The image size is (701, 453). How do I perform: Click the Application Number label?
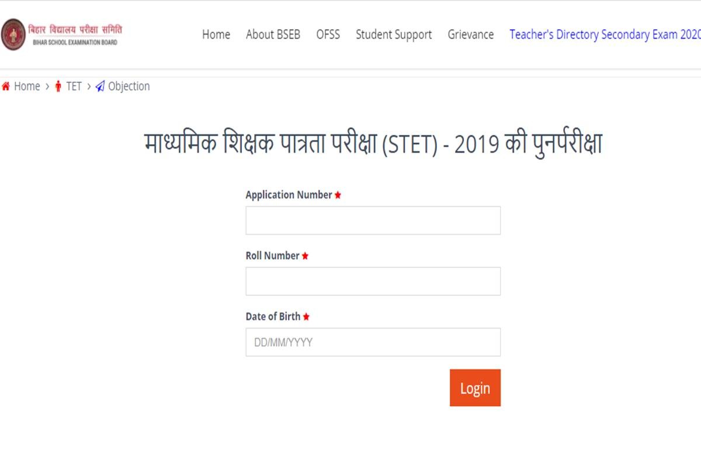(289, 195)
